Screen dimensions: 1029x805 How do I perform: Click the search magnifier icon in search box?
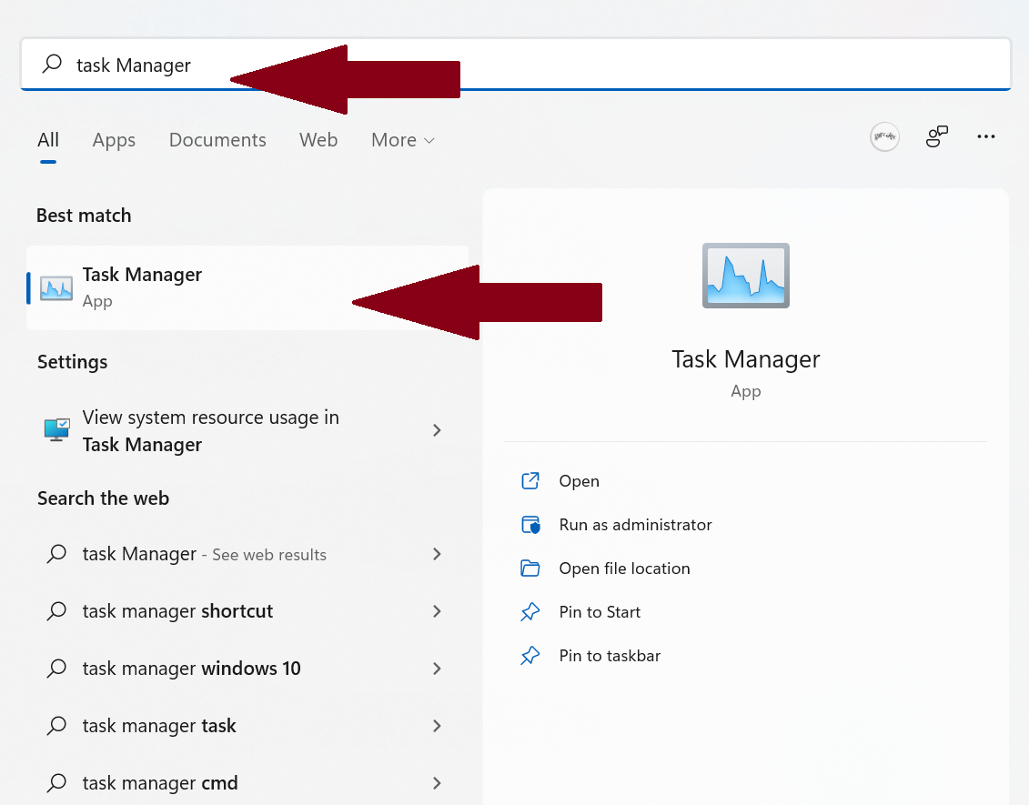click(52, 64)
